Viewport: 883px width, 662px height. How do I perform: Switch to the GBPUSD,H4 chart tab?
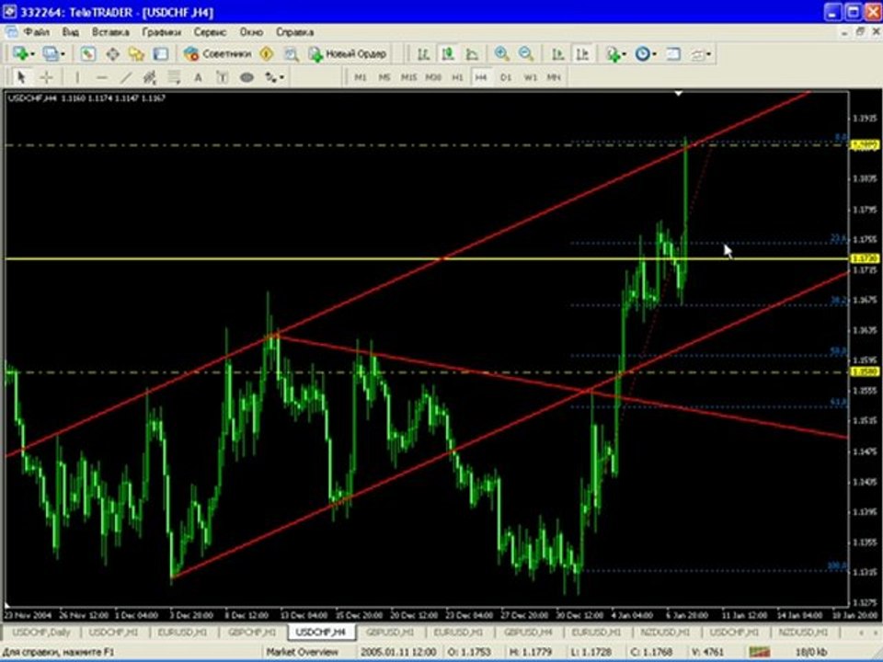point(528,633)
